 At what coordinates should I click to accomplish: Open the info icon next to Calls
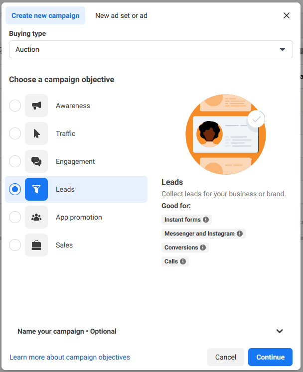coord(183,261)
